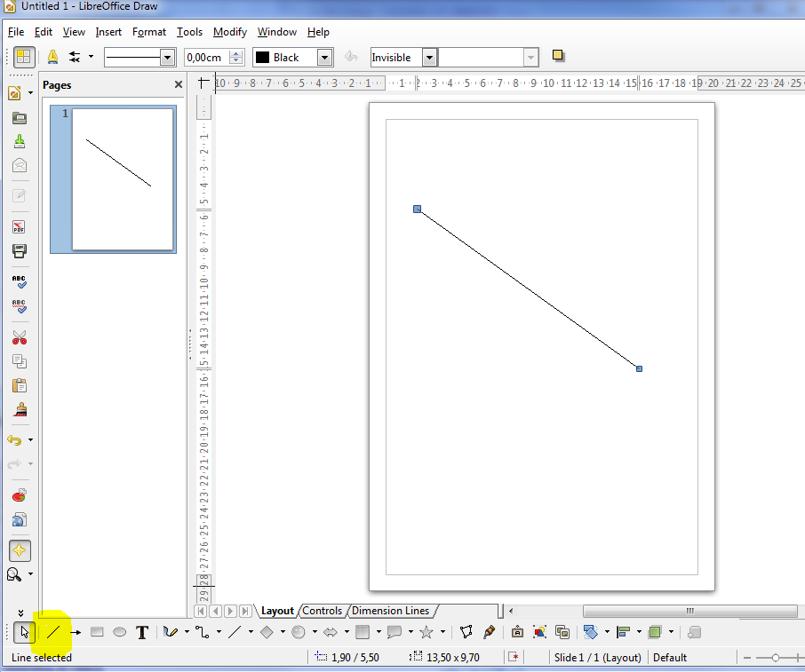Viewport: 805px width, 672px height.
Task: Open Connector tool dropdown arrow
Action: pos(219,632)
